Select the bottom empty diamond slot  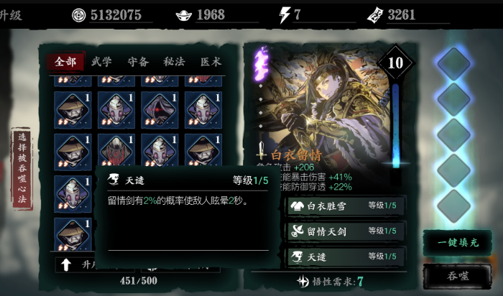[453, 206]
